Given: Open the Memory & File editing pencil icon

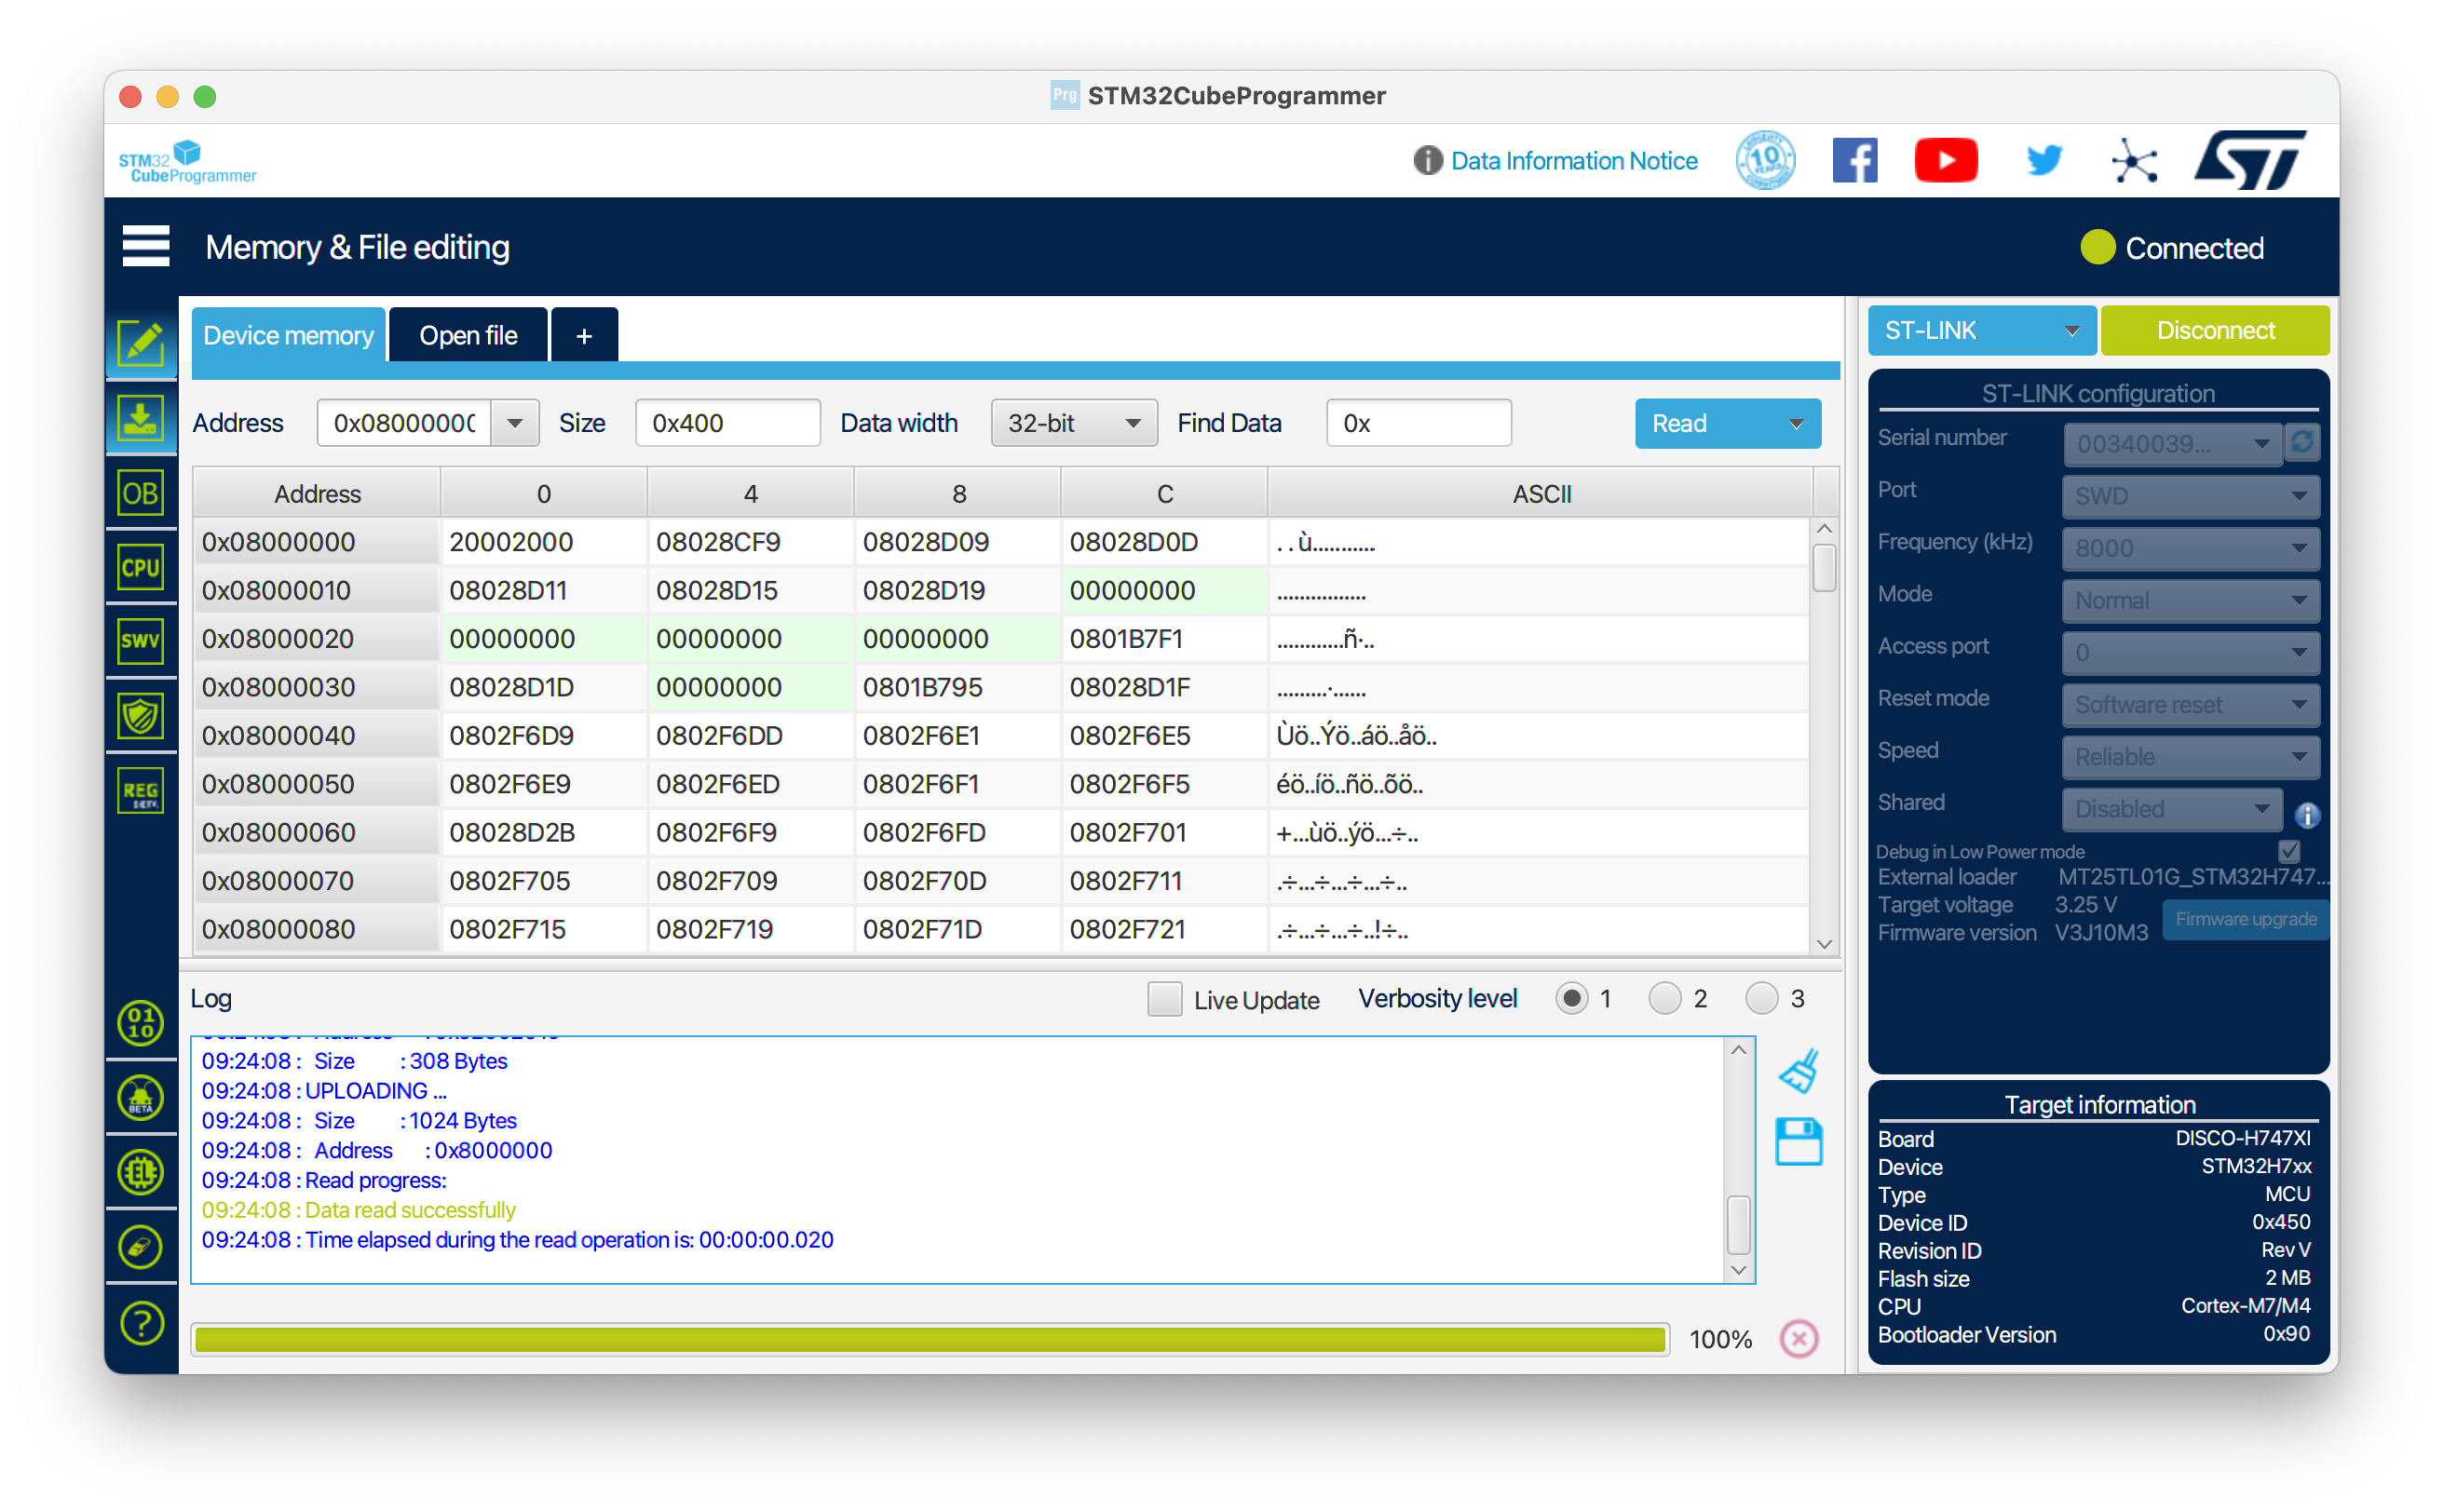Looking at the screenshot, I should point(141,344).
